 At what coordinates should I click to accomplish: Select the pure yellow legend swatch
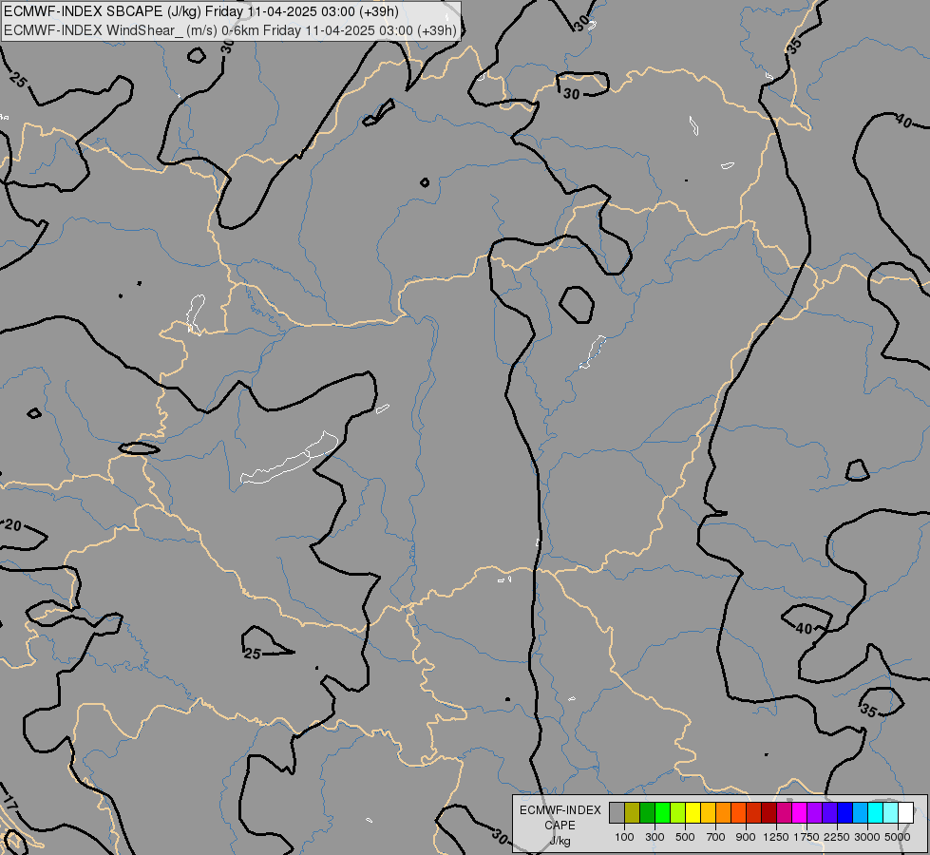693,812
